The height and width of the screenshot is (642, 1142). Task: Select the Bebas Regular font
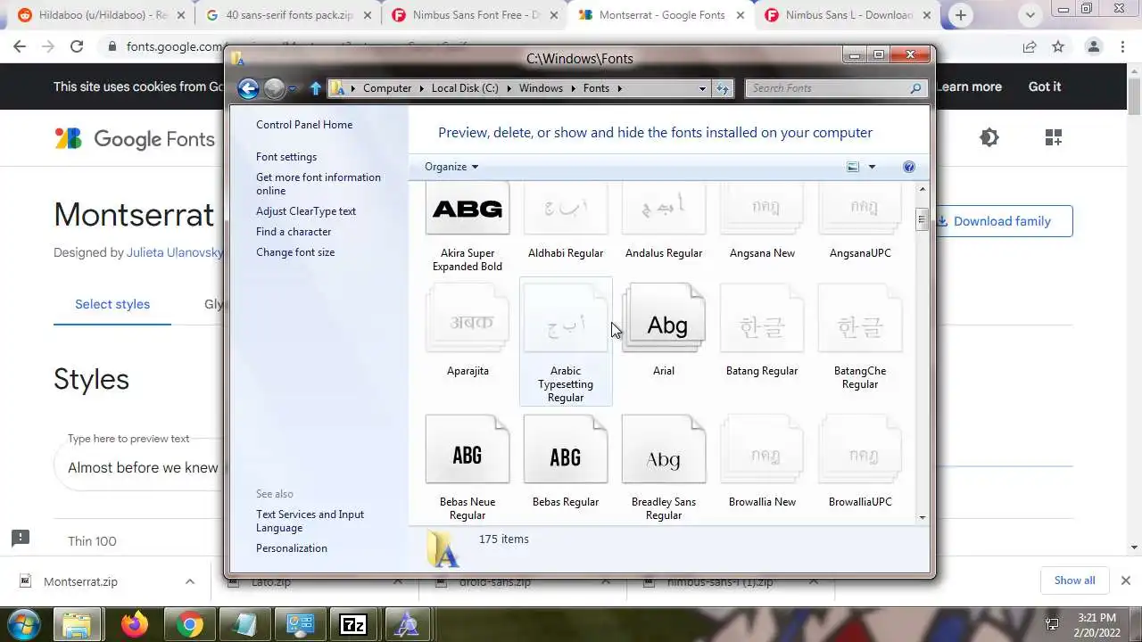pyautogui.click(x=566, y=461)
